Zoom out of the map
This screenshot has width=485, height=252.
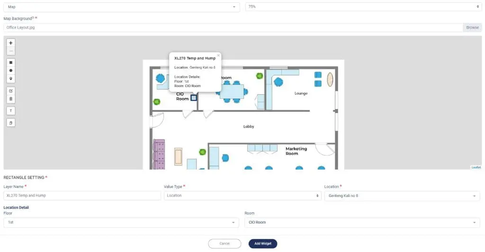click(x=11, y=51)
